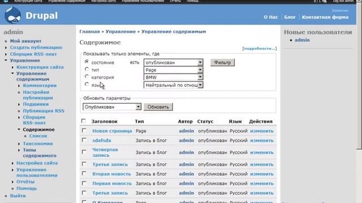Image resolution: width=362 pixels, height=203 pixels.
Task: Open the тип dropdown showing Page
Action: [174, 70]
